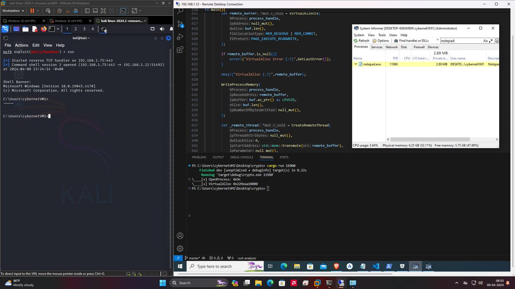The image size is (515, 289).
Task: Click remote Windows Start button
Action: [x=179, y=266]
